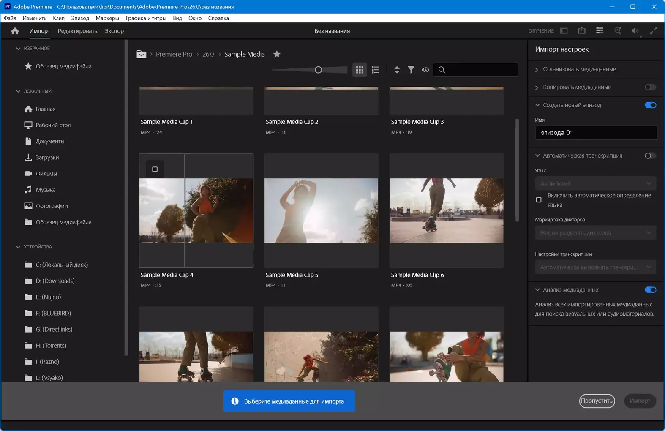Select the Sample Media Clip 5 thumbnail

[x=321, y=210]
